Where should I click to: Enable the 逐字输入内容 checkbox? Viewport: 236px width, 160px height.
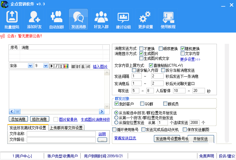[134, 70]
